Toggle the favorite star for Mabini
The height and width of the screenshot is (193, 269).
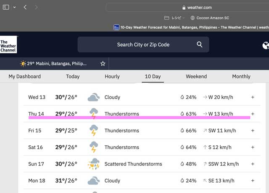click(103, 64)
